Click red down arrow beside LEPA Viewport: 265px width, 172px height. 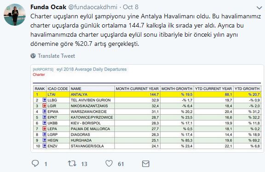click(45, 128)
